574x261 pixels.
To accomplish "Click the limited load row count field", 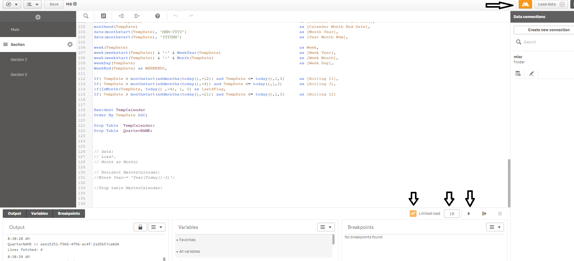I will pyautogui.click(x=452, y=214).
